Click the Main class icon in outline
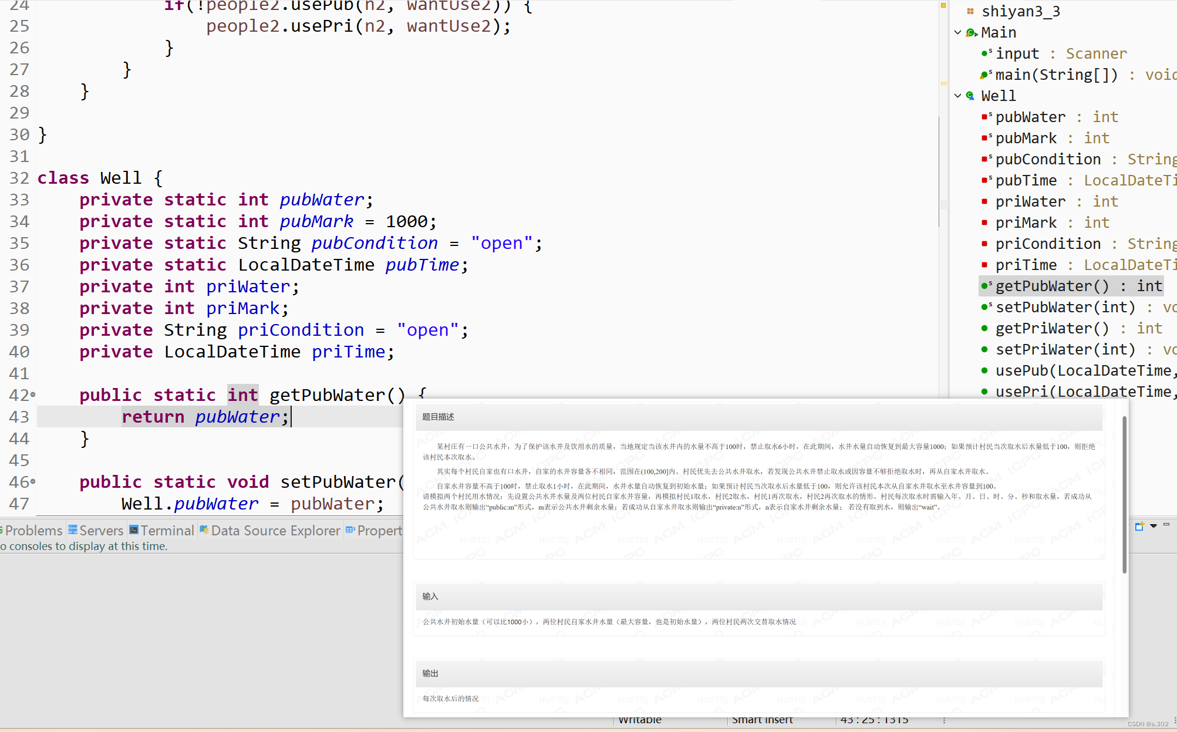The width and height of the screenshot is (1177, 732). click(x=971, y=33)
